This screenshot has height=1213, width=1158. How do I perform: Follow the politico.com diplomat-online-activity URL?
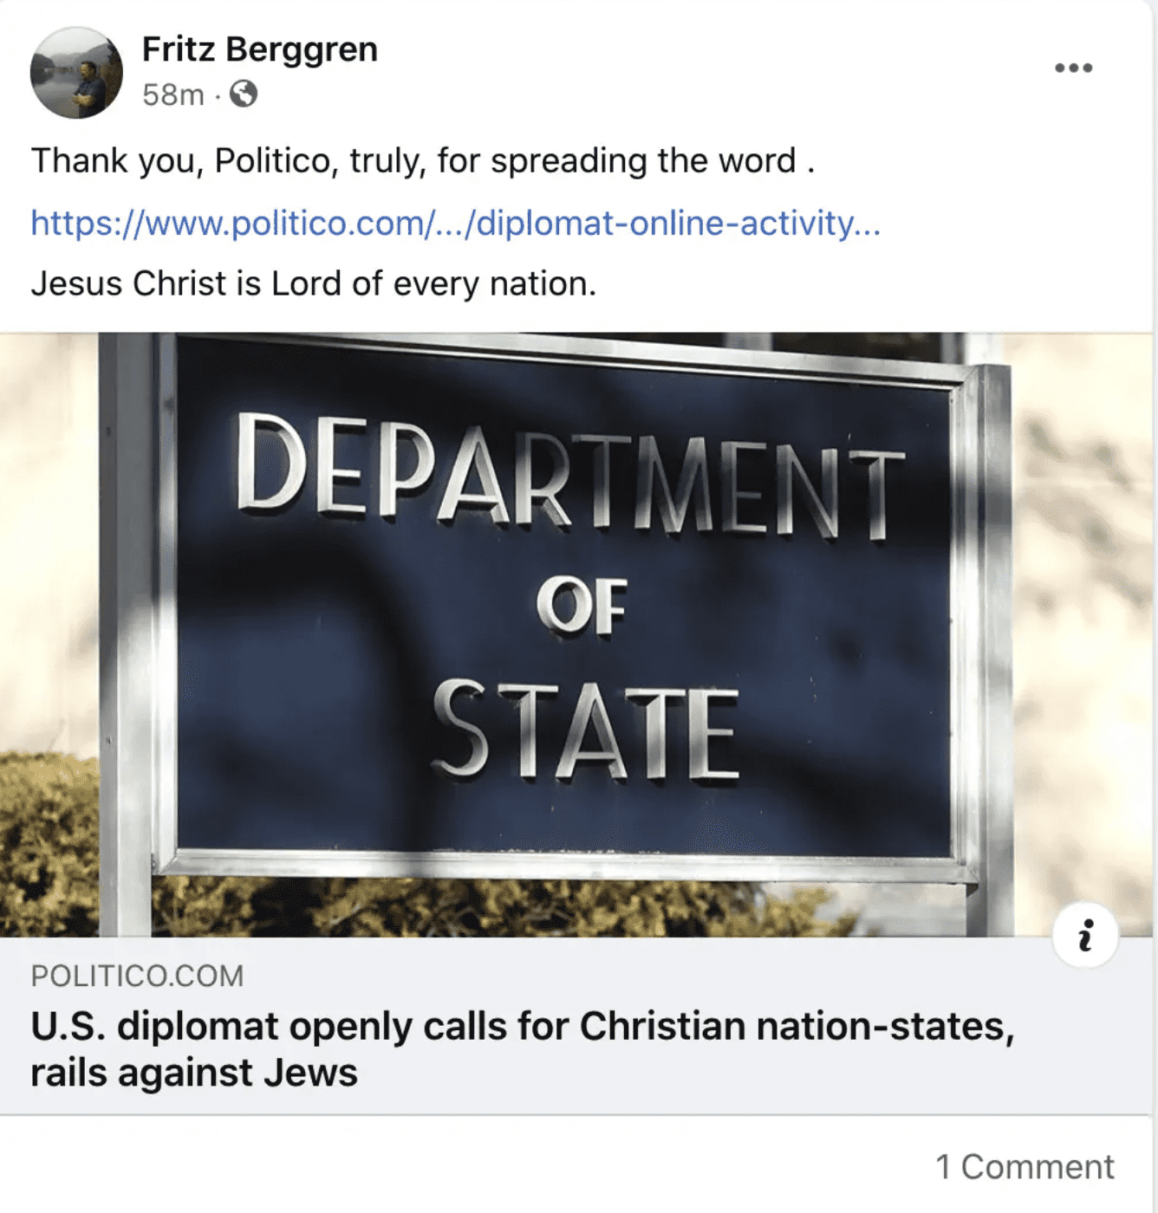(x=456, y=224)
